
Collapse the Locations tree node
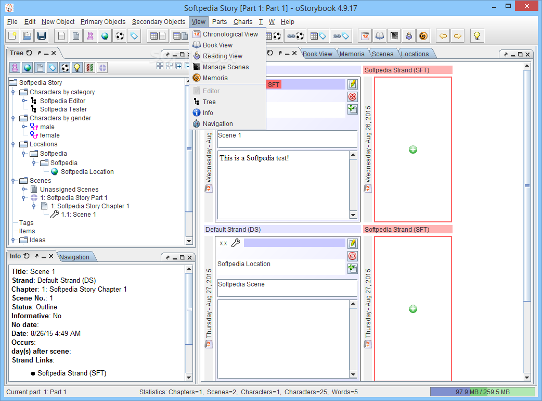click(13, 144)
